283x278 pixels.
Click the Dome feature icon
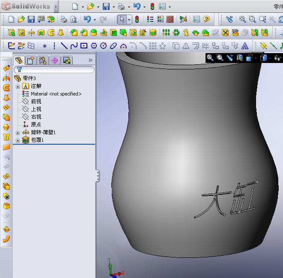pyautogui.click(x=94, y=33)
